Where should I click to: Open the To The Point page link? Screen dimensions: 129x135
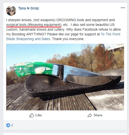pyautogui.click(x=110, y=34)
